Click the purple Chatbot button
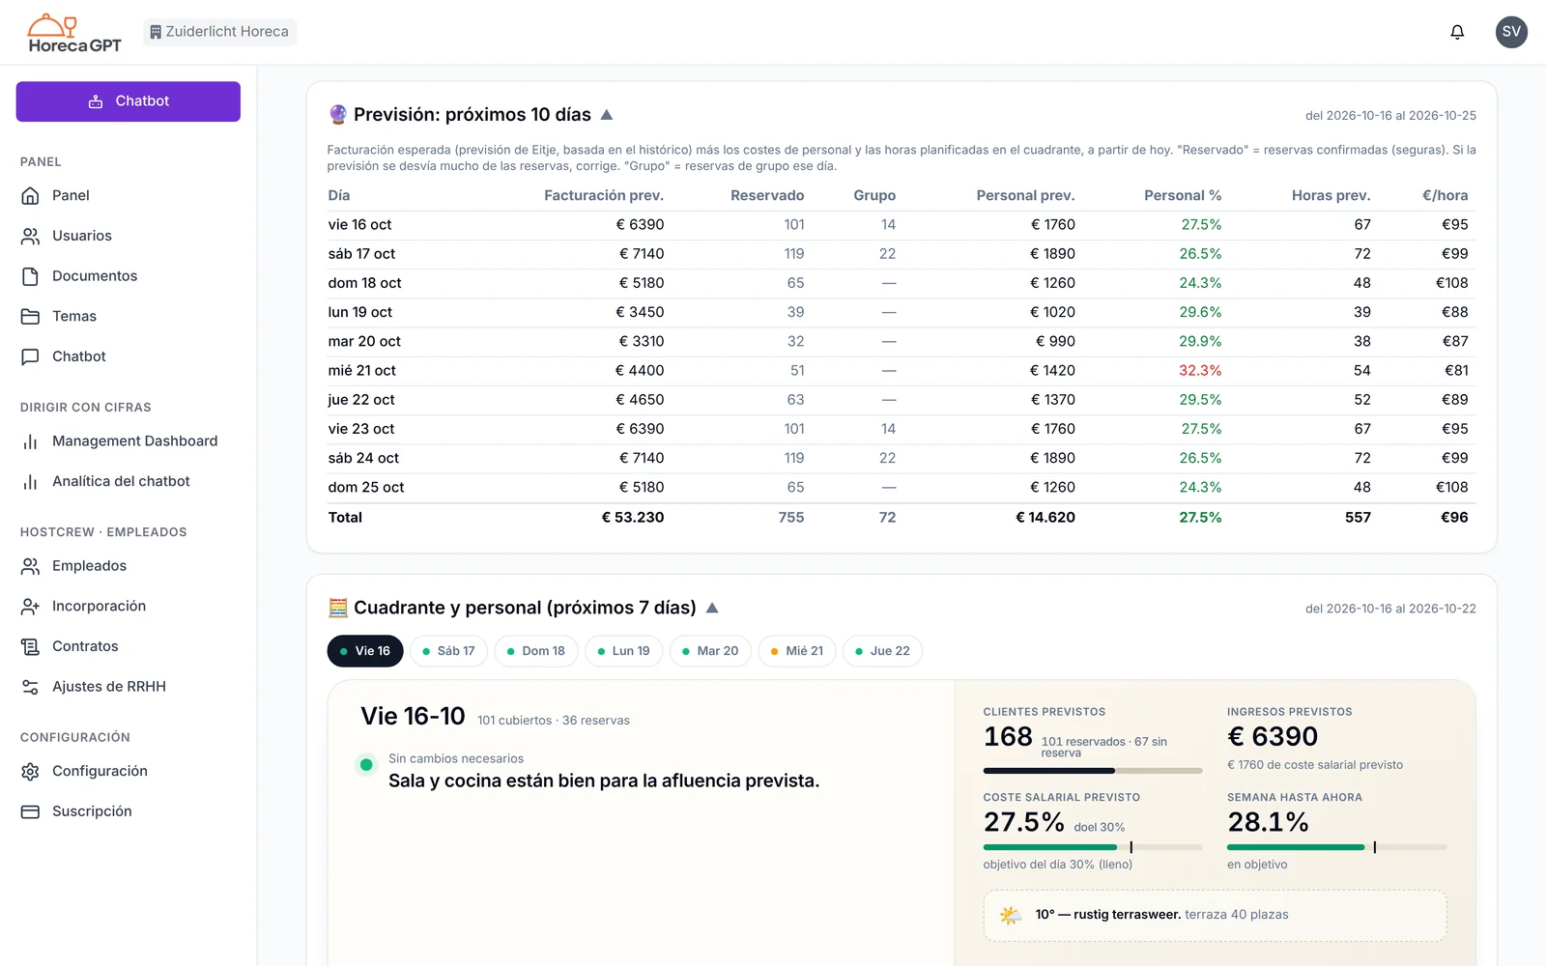Screen dimensions: 1546x966 129,101
